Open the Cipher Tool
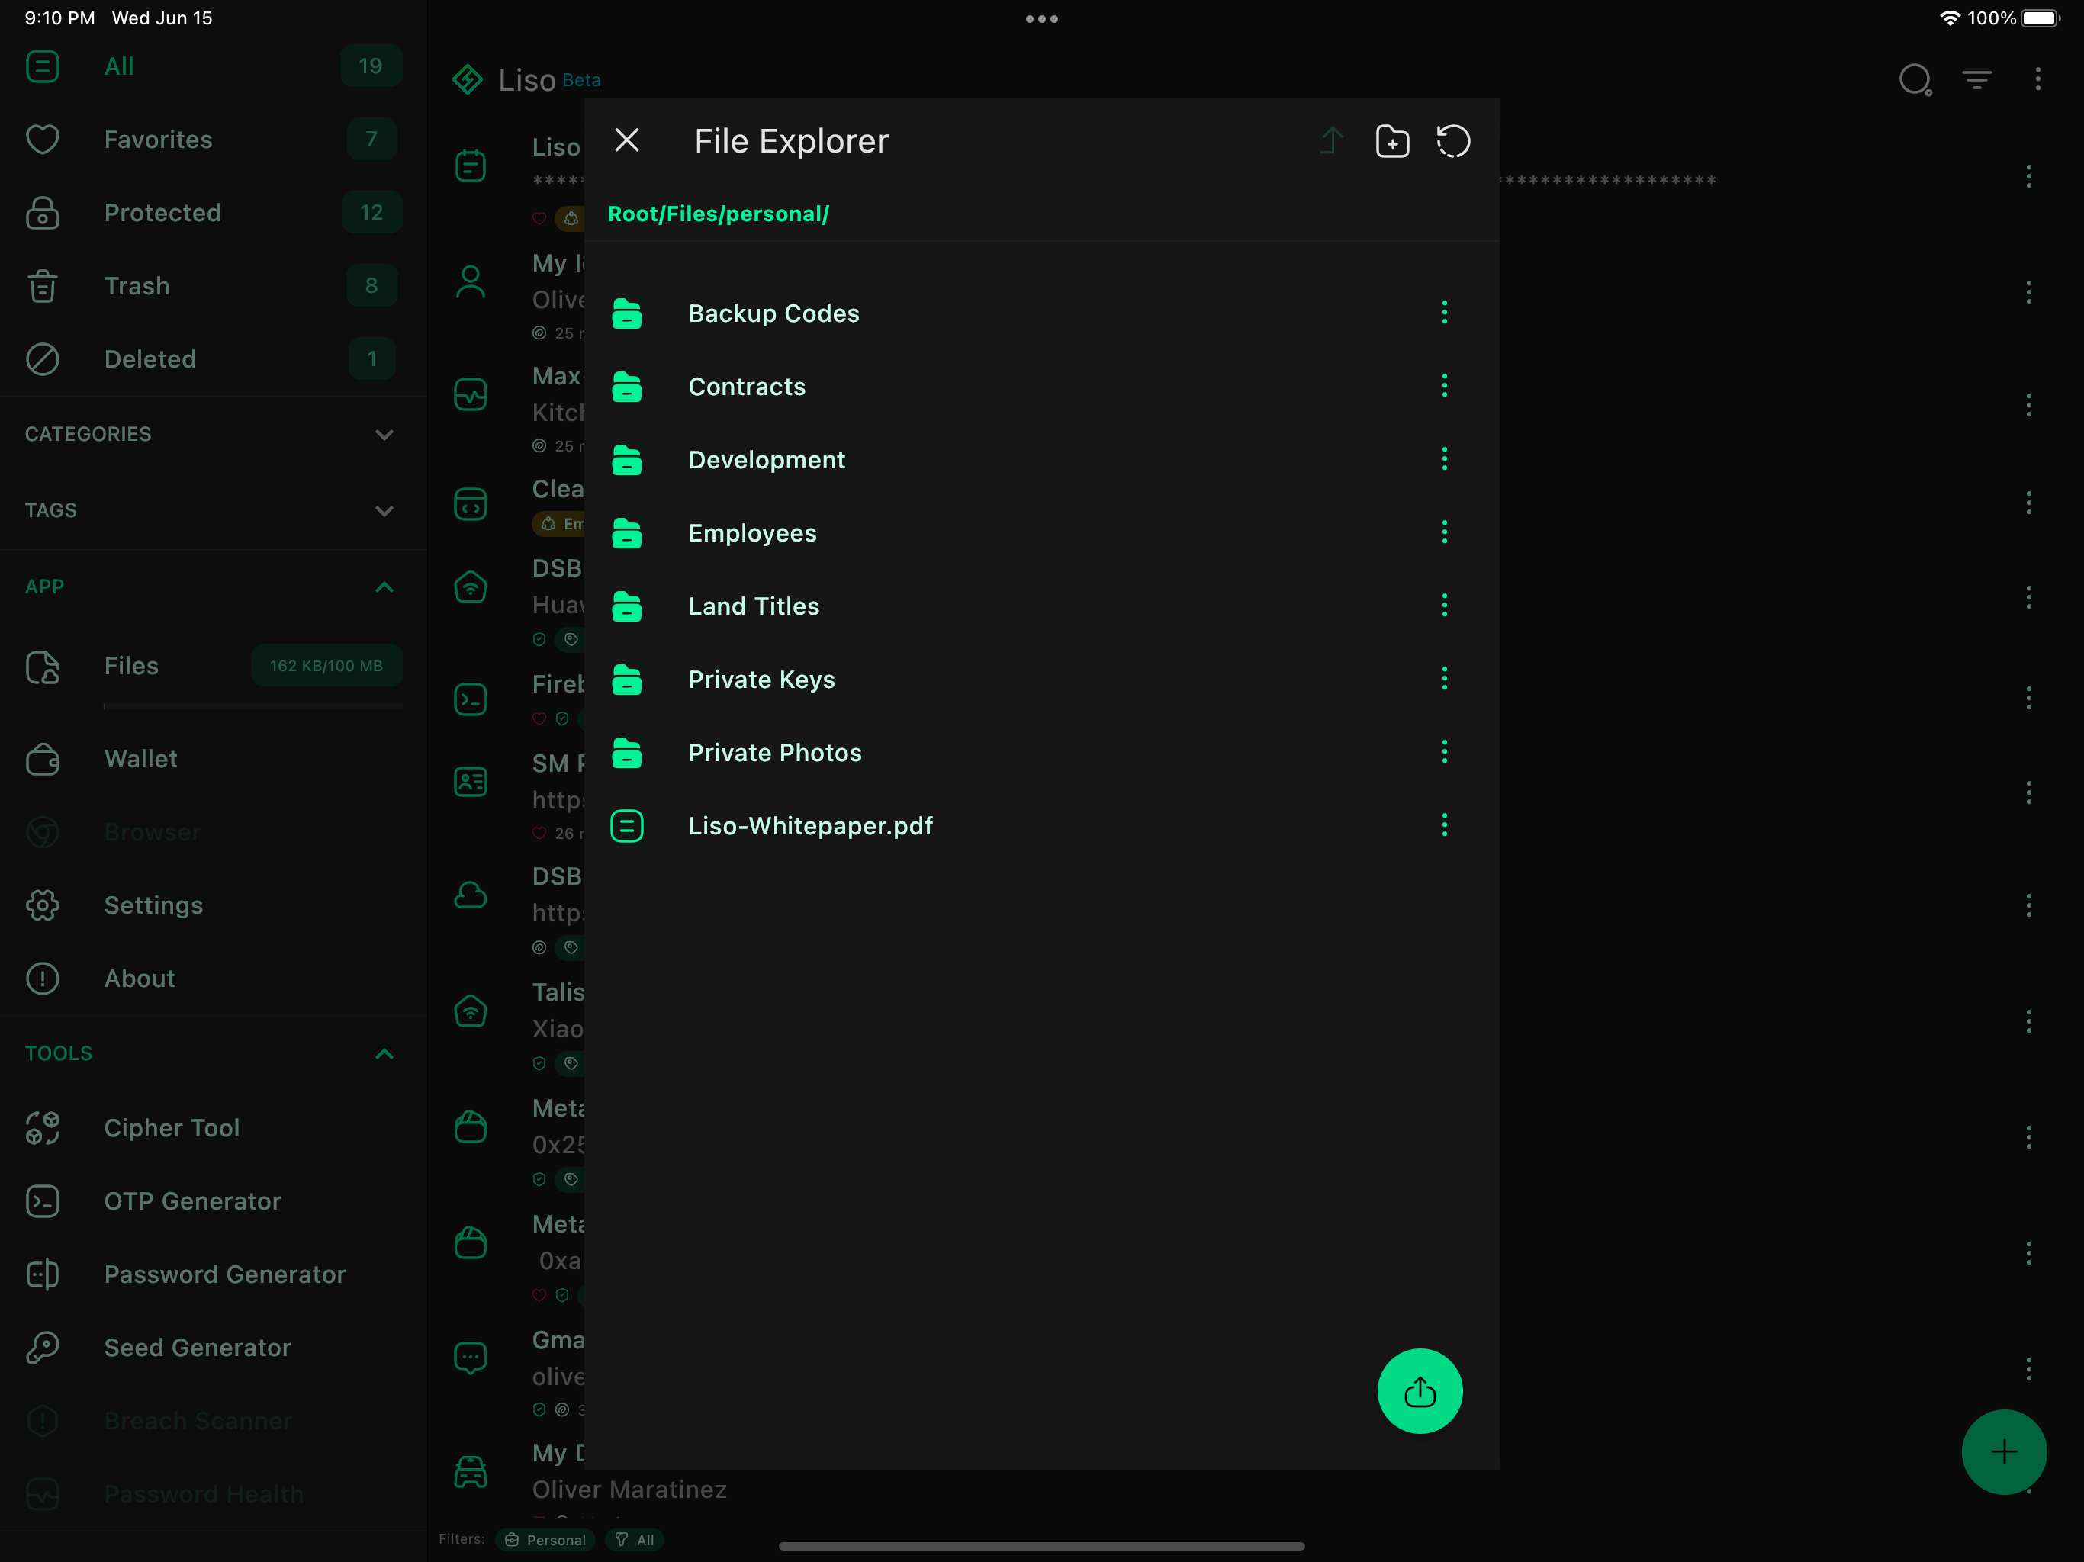The image size is (2084, 1562). tap(171, 1127)
